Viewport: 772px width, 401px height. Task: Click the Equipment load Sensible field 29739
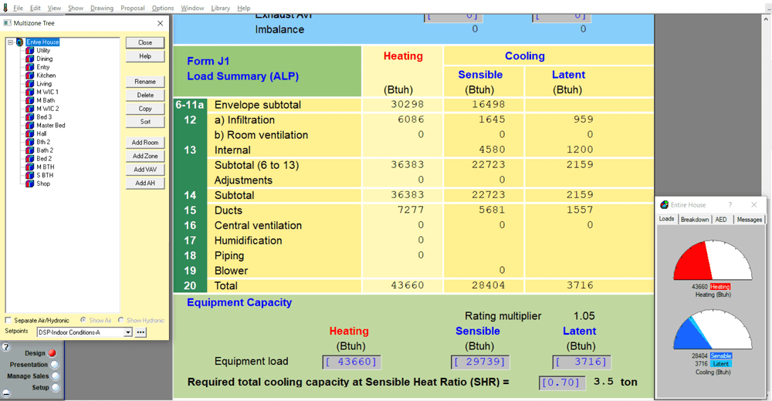480,362
